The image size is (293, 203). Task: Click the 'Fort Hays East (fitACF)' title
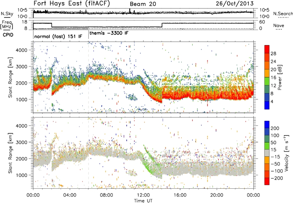[x=71, y=3]
